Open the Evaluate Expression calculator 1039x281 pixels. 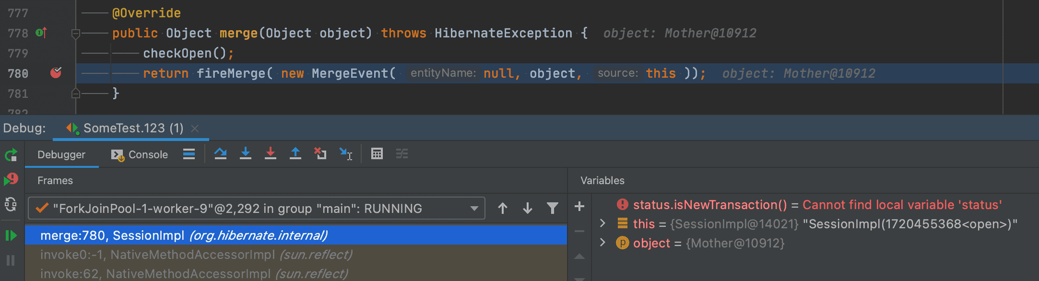point(377,154)
